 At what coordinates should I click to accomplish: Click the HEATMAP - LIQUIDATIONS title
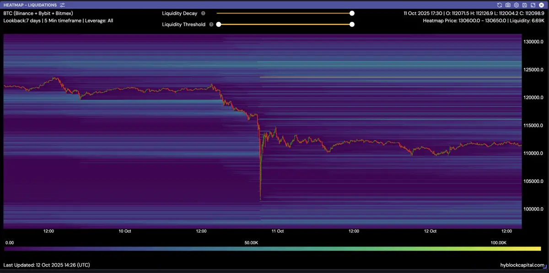tap(30, 5)
